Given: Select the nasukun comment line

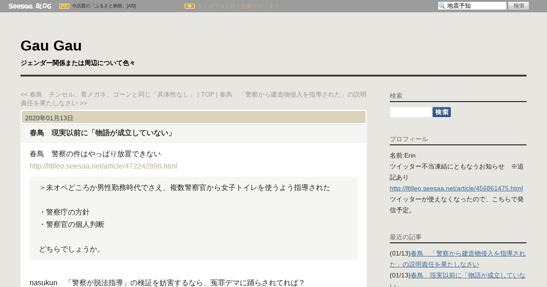Looking at the screenshot, I should [167, 282].
